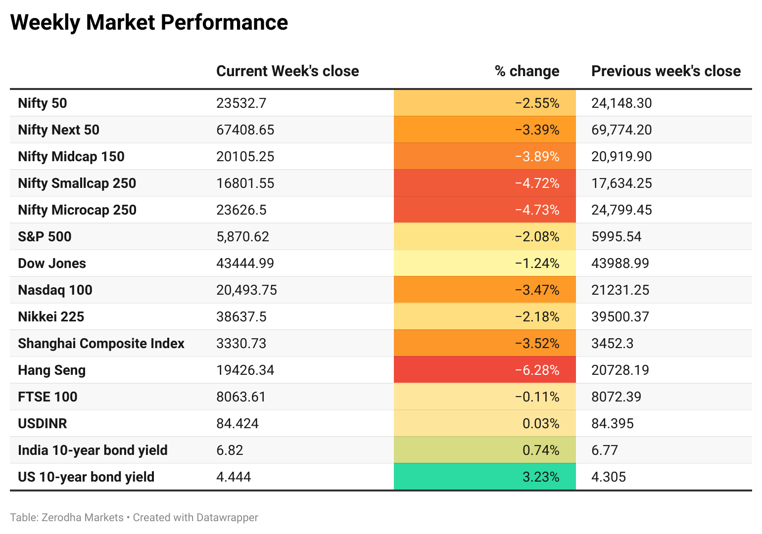Click the green 3.23% US bond yield cell

pos(485,477)
